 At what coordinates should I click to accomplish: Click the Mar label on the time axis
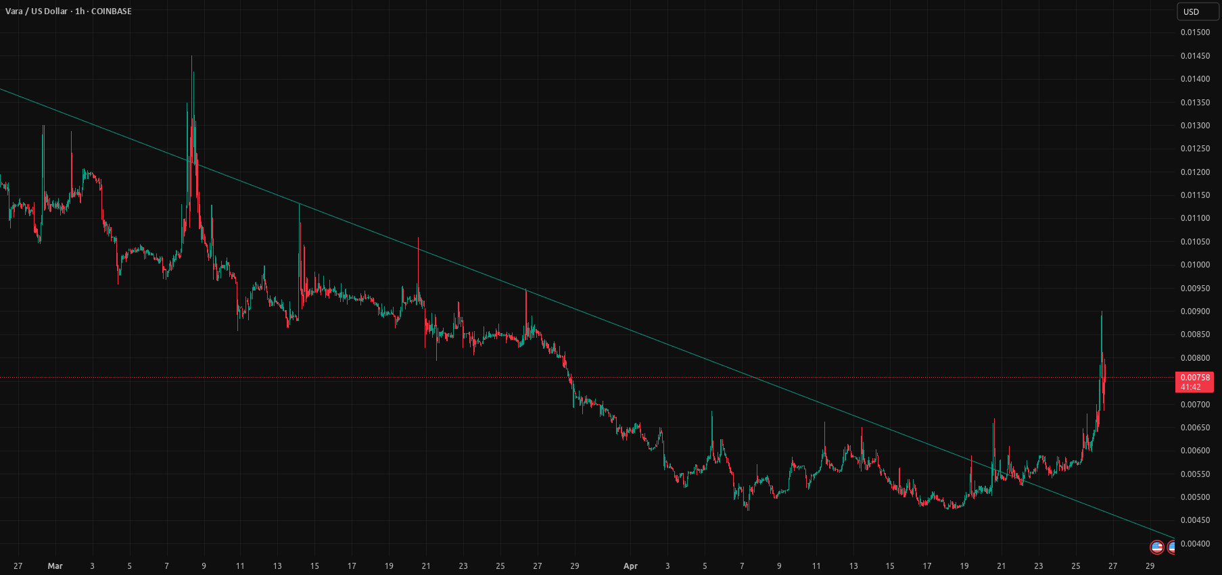coord(55,566)
